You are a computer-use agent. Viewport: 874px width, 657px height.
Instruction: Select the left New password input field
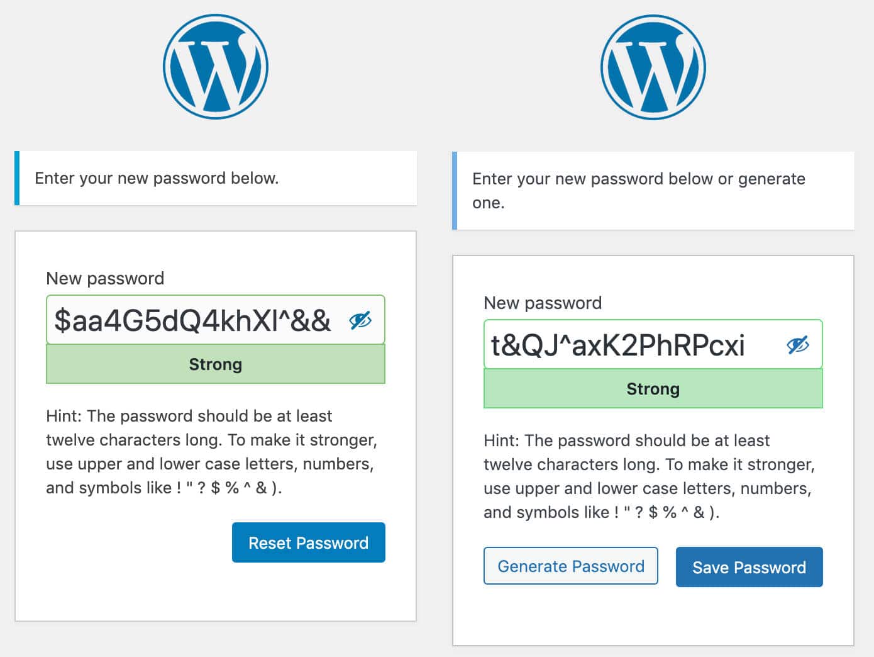click(189, 320)
